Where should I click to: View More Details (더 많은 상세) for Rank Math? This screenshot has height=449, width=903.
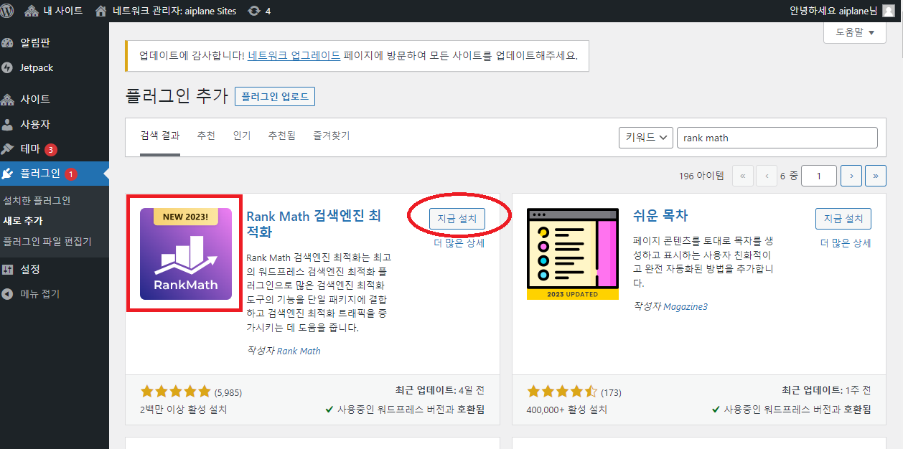pyautogui.click(x=459, y=243)
